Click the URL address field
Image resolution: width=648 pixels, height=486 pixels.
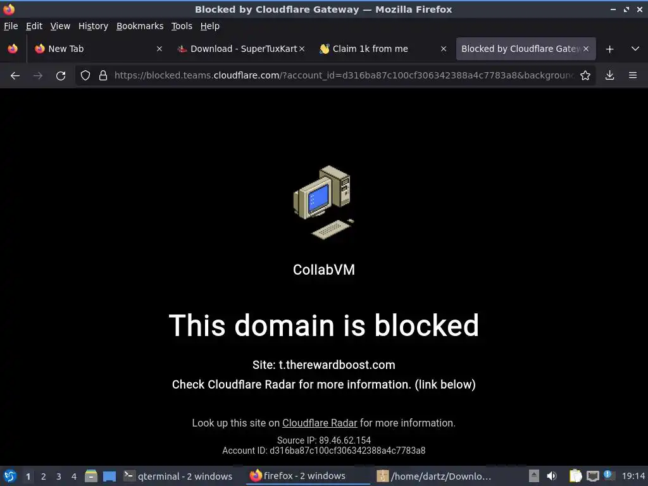[344, 75]
